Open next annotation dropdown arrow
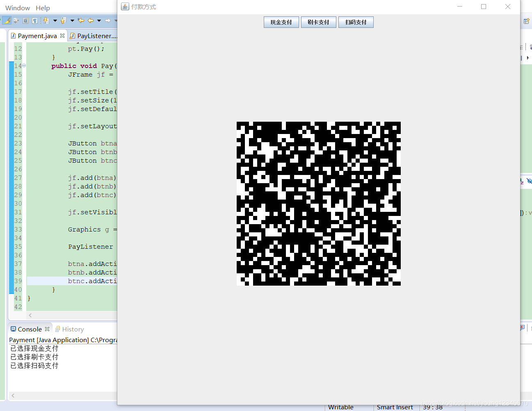532x411 pixels. tap(55, 20)
